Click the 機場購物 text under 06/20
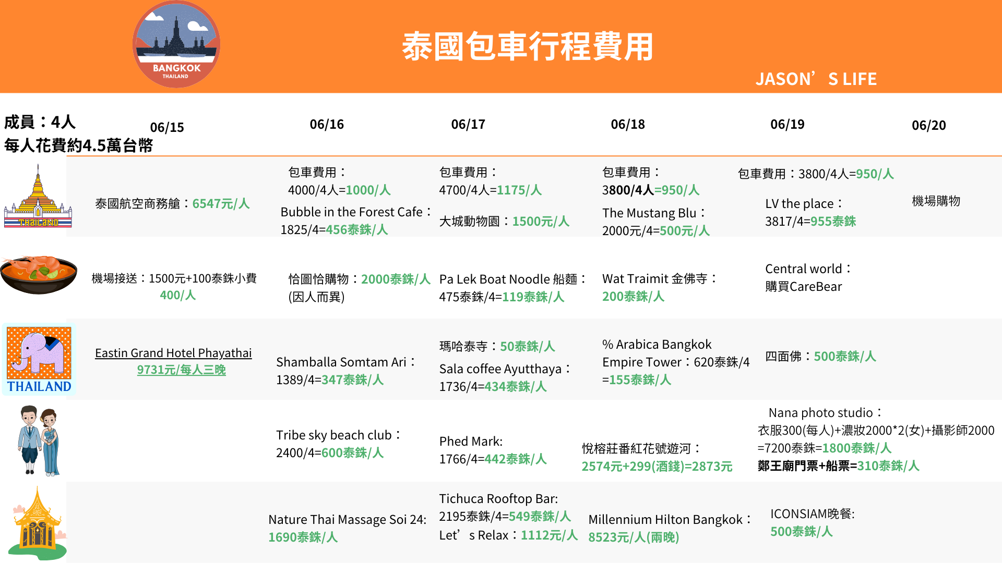1002x563 pixels. pyautogui.click(x=936, y=201)
